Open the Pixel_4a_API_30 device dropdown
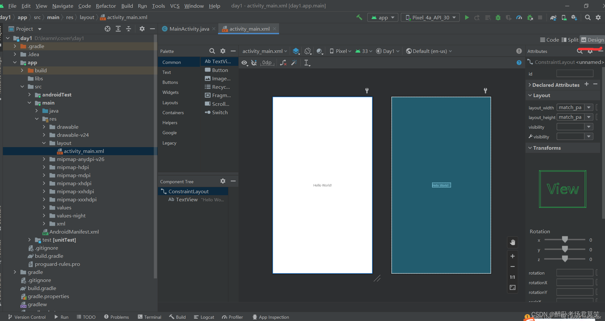This screenshot has width=605, height=321. pos(430,17)
